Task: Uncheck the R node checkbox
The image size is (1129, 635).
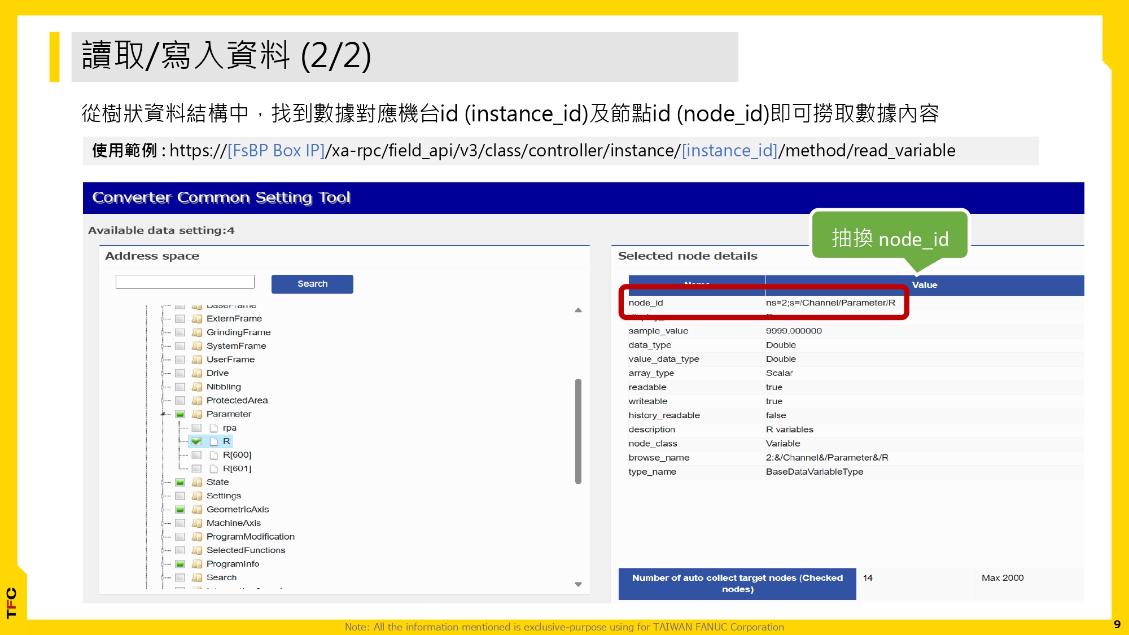Action: (196, 441)
